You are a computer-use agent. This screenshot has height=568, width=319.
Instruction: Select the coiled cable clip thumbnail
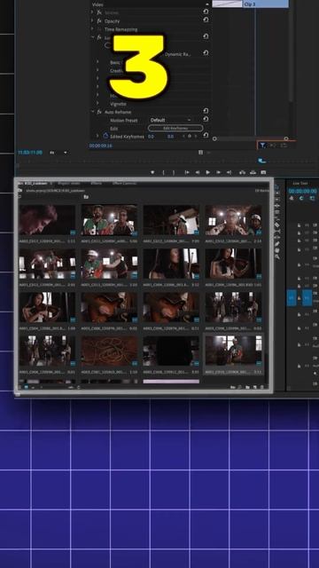[109, 351]
